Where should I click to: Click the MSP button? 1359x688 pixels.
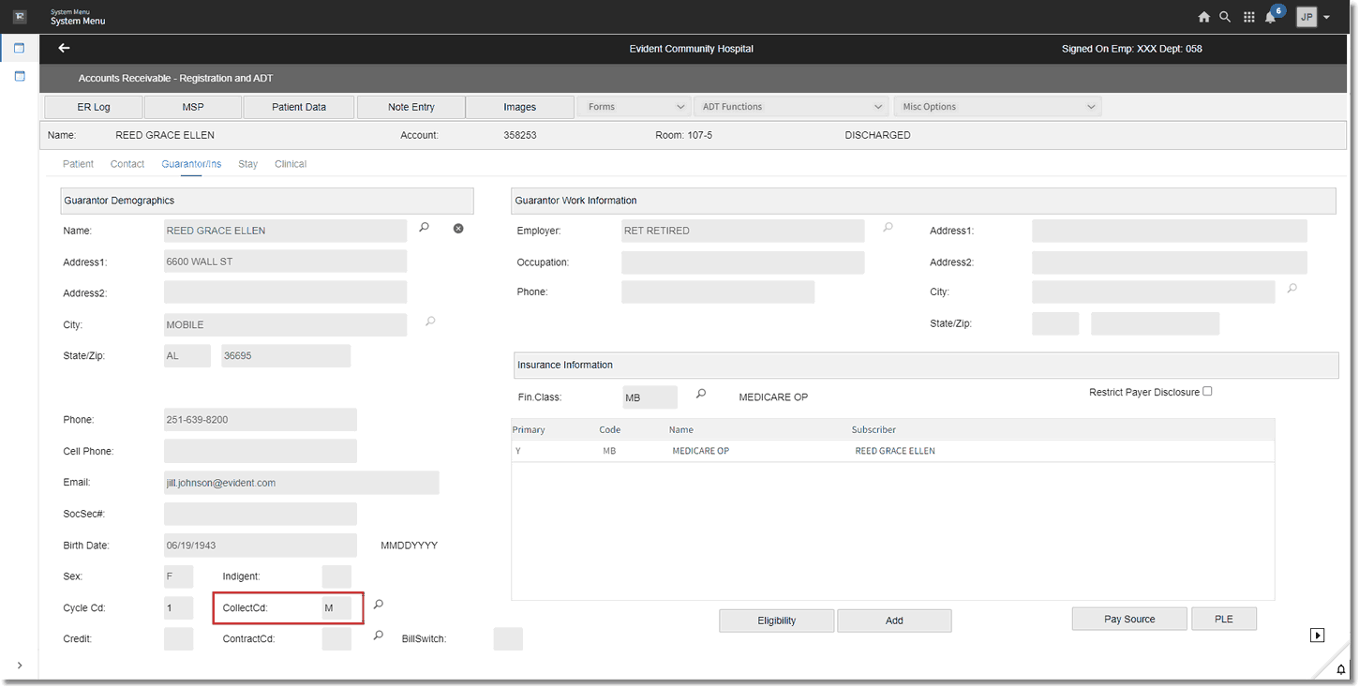coord(193,107)
